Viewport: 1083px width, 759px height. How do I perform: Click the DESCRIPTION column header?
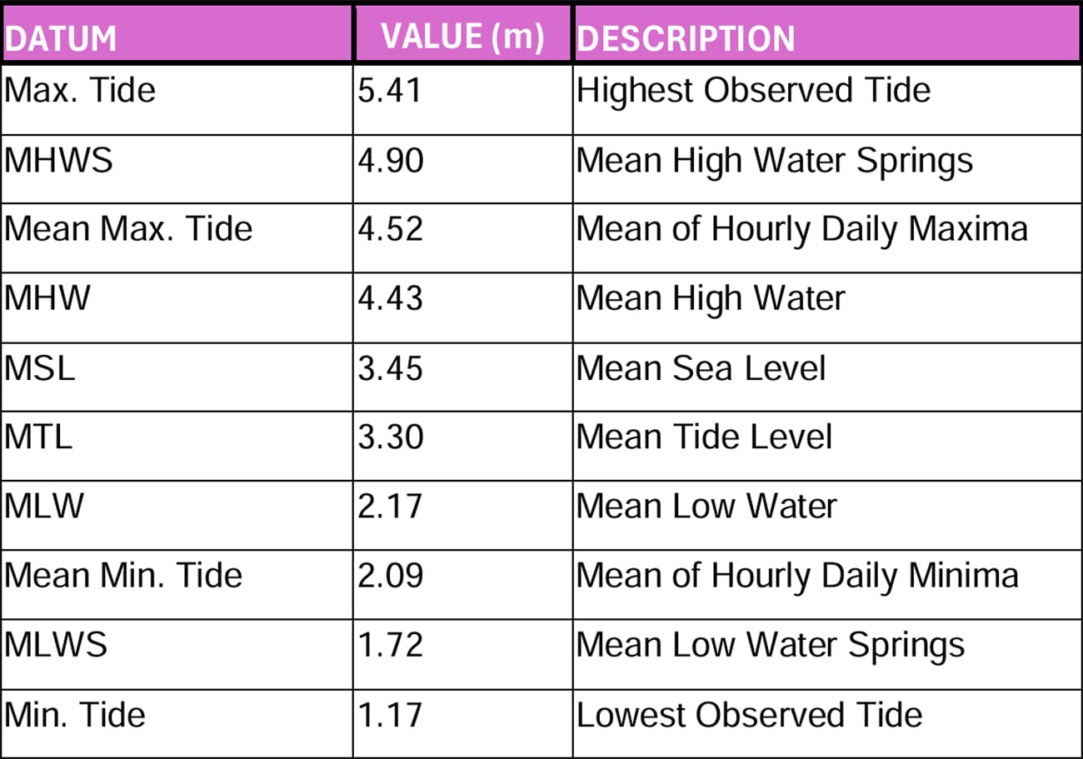pyautogui.click(x=686, y=39)
